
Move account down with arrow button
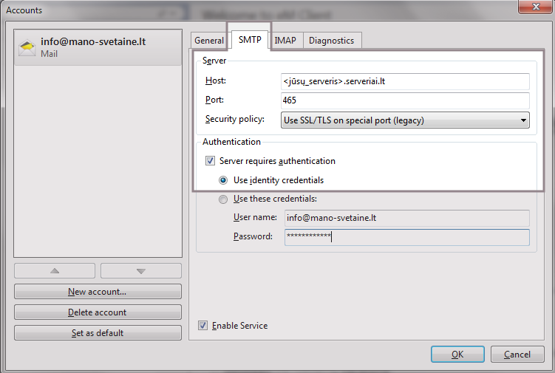point(140,271)
